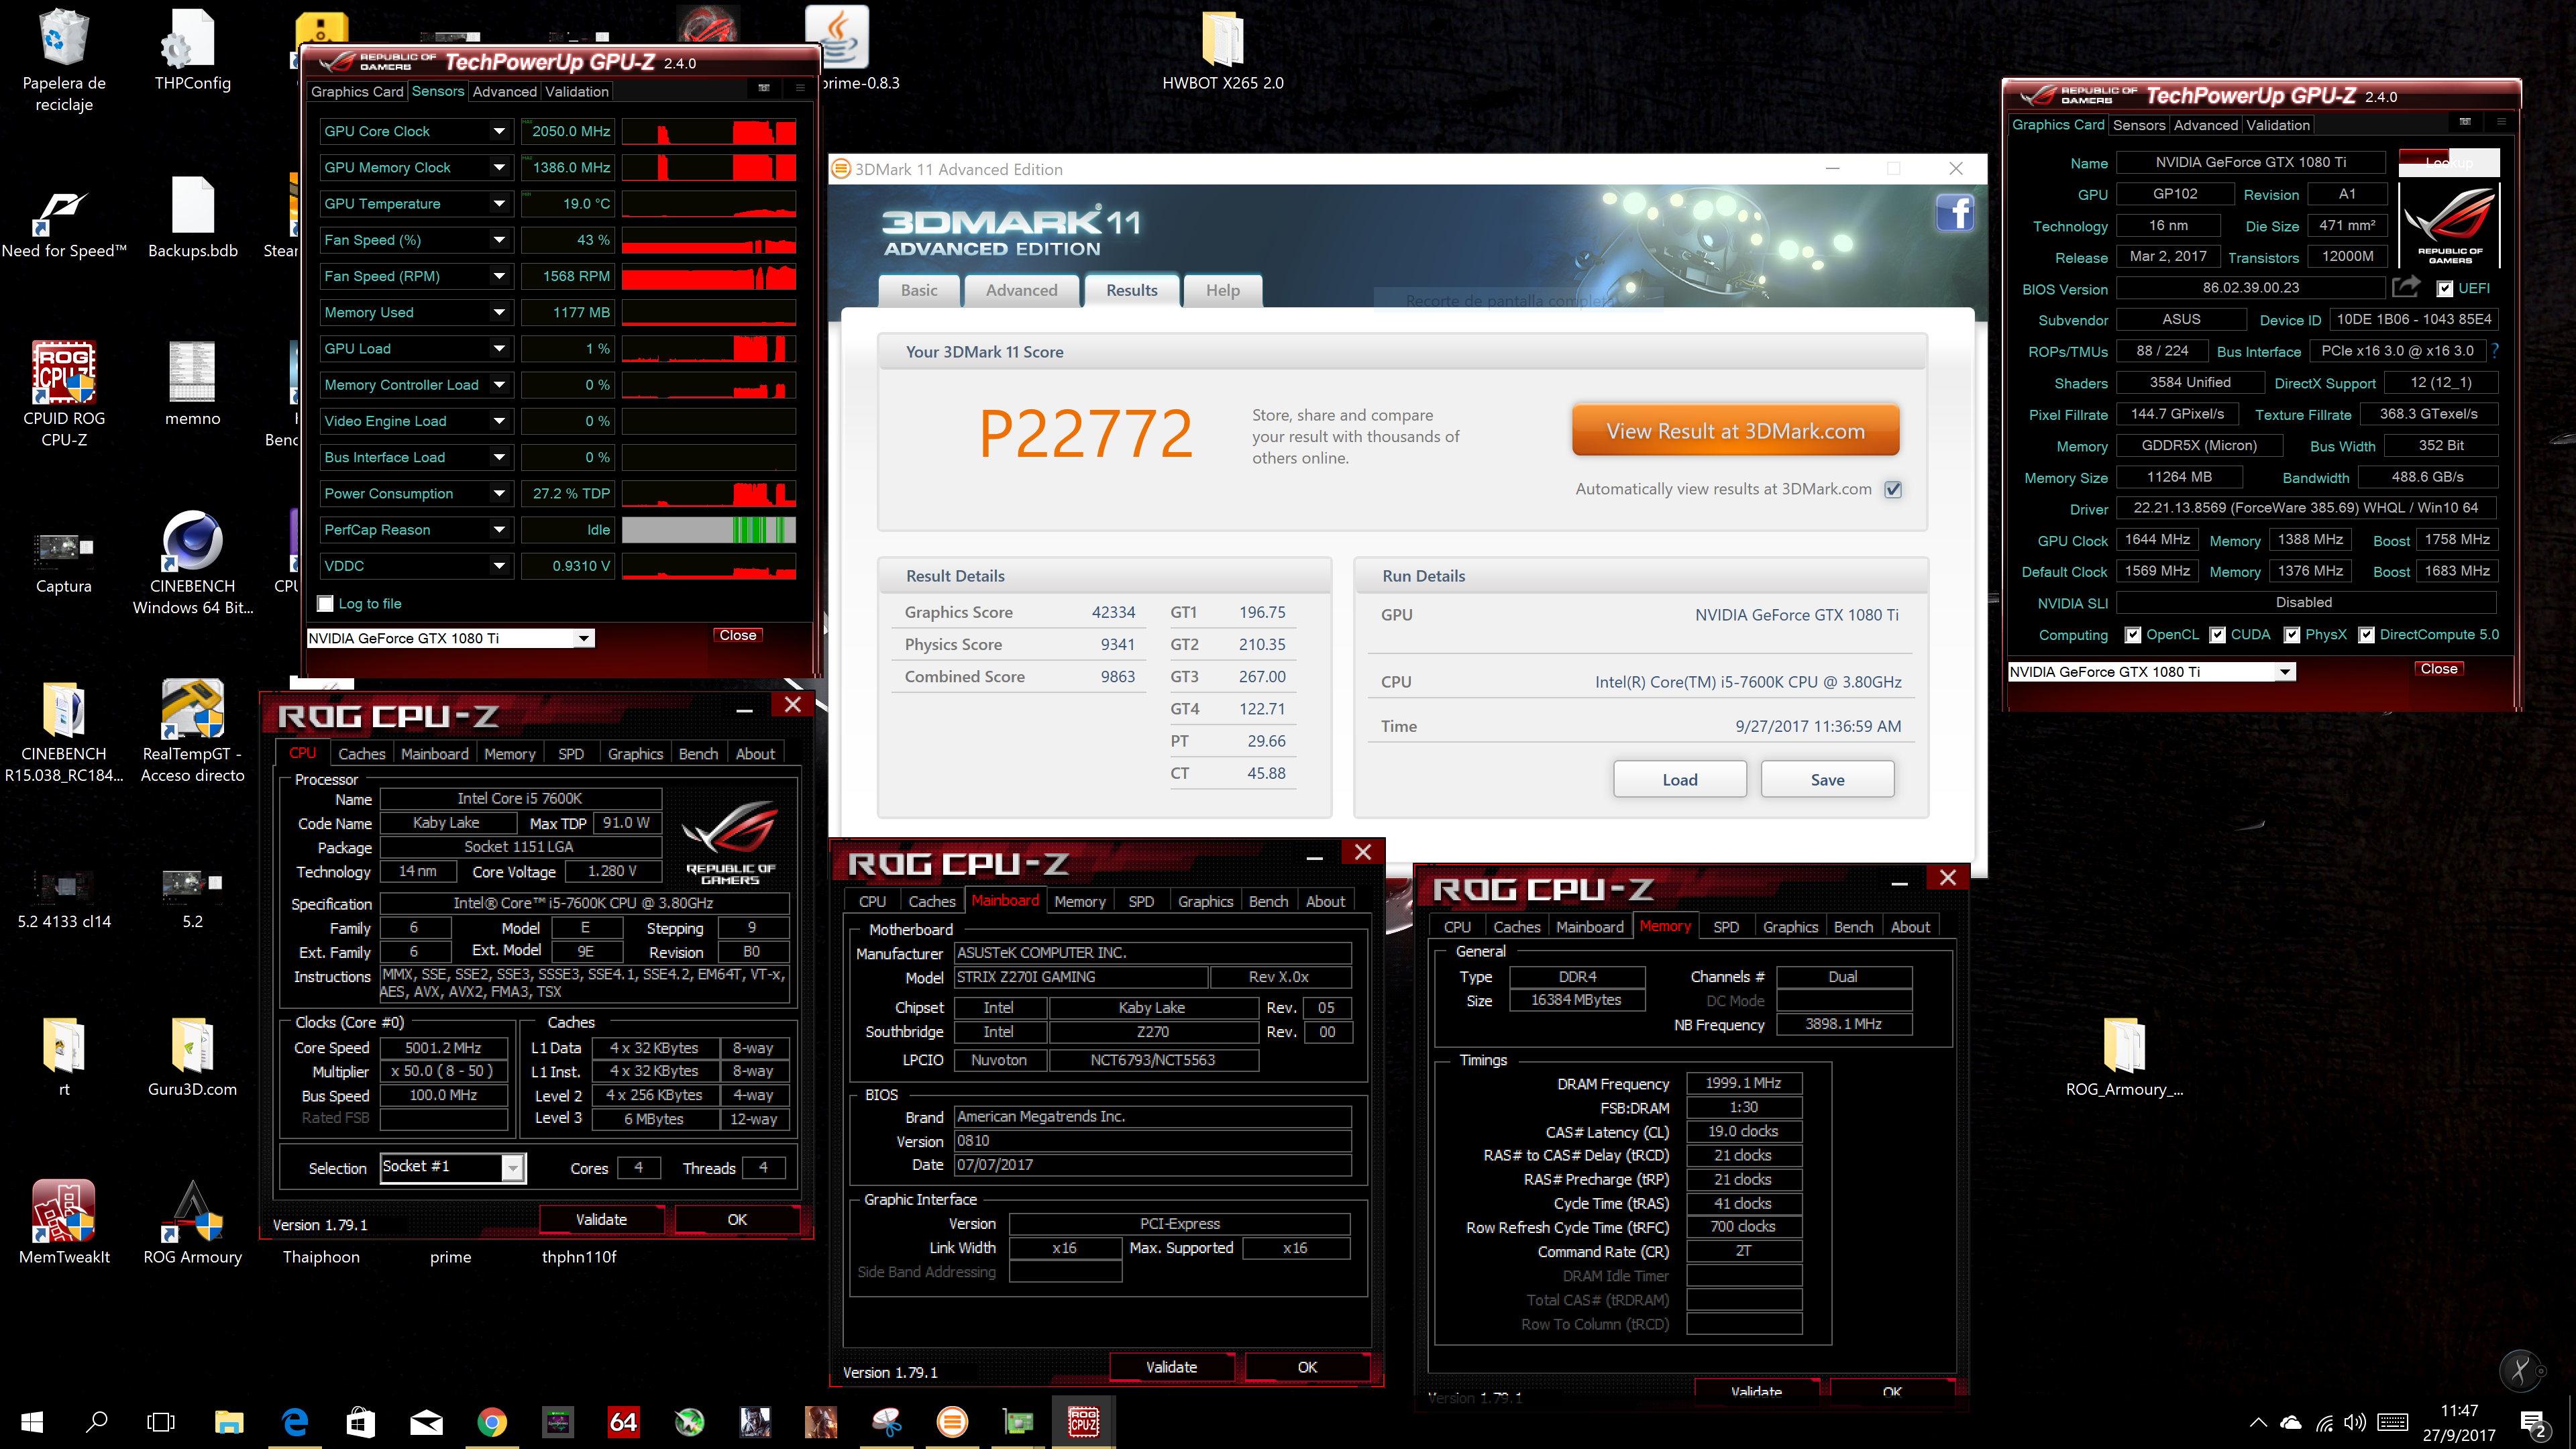This screenshot has width=2576, height=1449.
Task: Toggle the Log to file checkbox
Action: [x=325, y=603]
